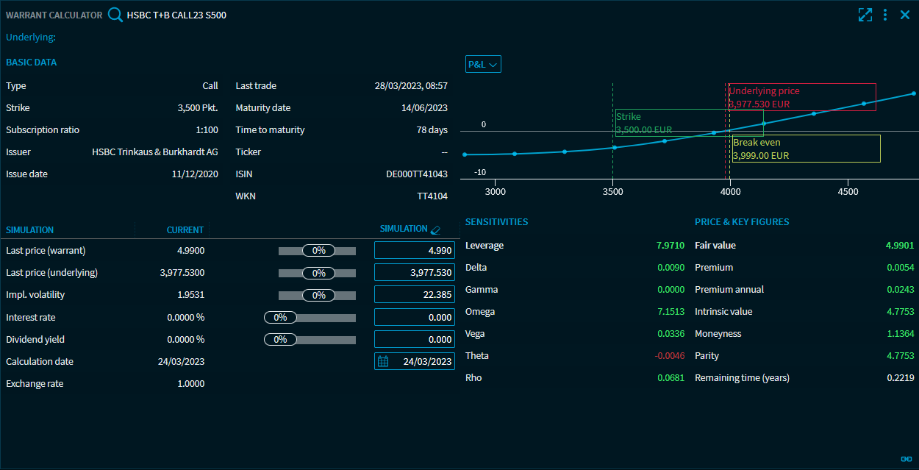The height and width of the screenshot is (470, 919).
Task: Click the HSBC T+B CALL23 search field
Action: (x=176, y=15)
